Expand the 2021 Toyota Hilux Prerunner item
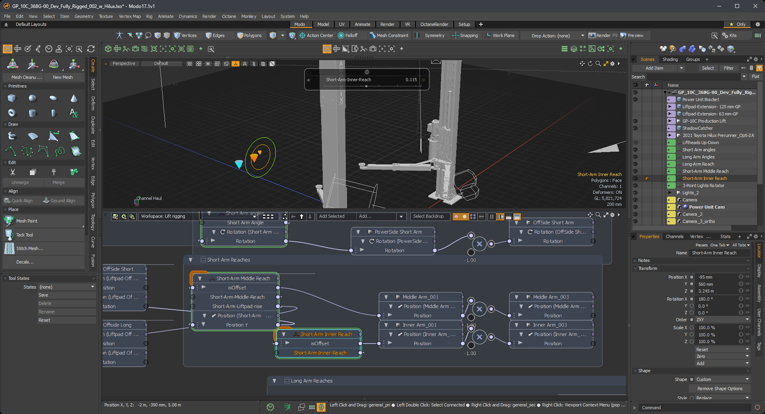 coord(670,135)
